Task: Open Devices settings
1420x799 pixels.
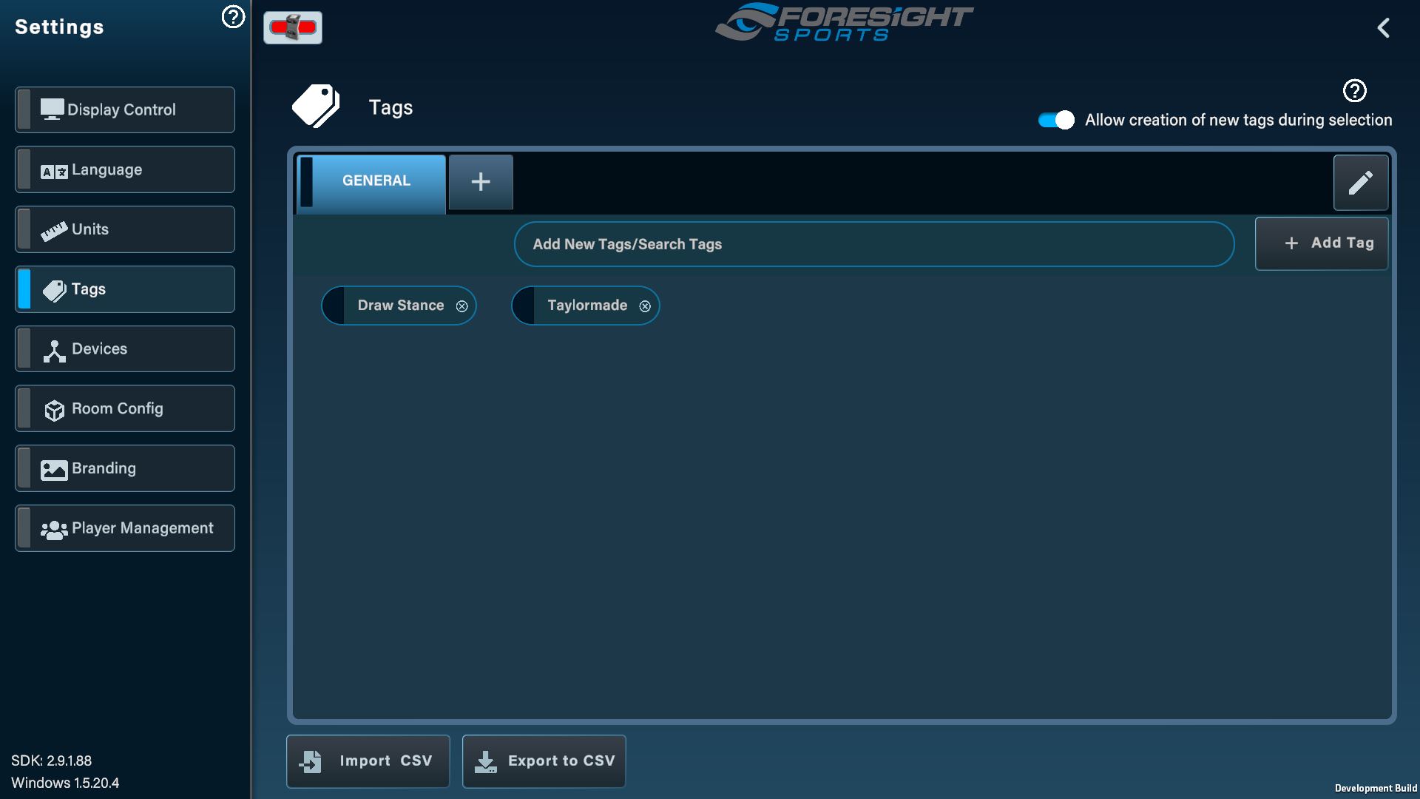Action: tap(125, 349)
